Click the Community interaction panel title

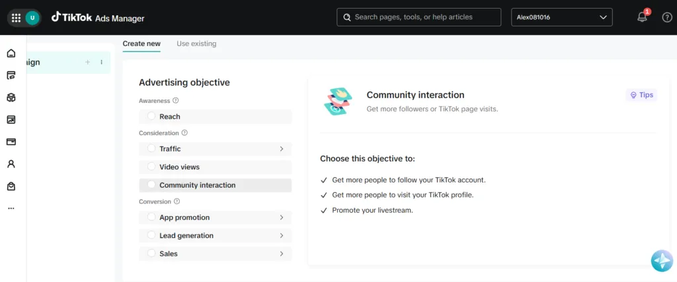(415, 95)
